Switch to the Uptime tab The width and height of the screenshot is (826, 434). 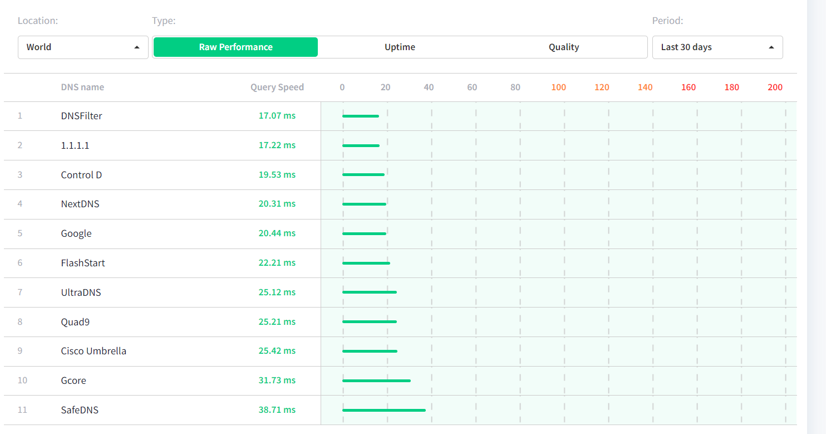400,47
